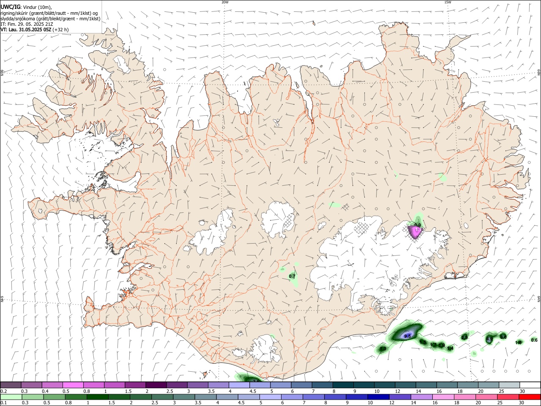Screen dimensions: 541x406
Task: Select the snow legend swatch between 4 and 4.5
Action: 239,384
